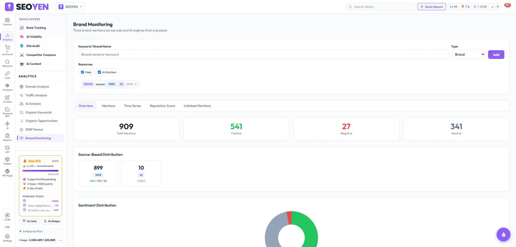Open Organic Keywords in Analytics menu
This screenshot has width=516, height=247.
41,112
